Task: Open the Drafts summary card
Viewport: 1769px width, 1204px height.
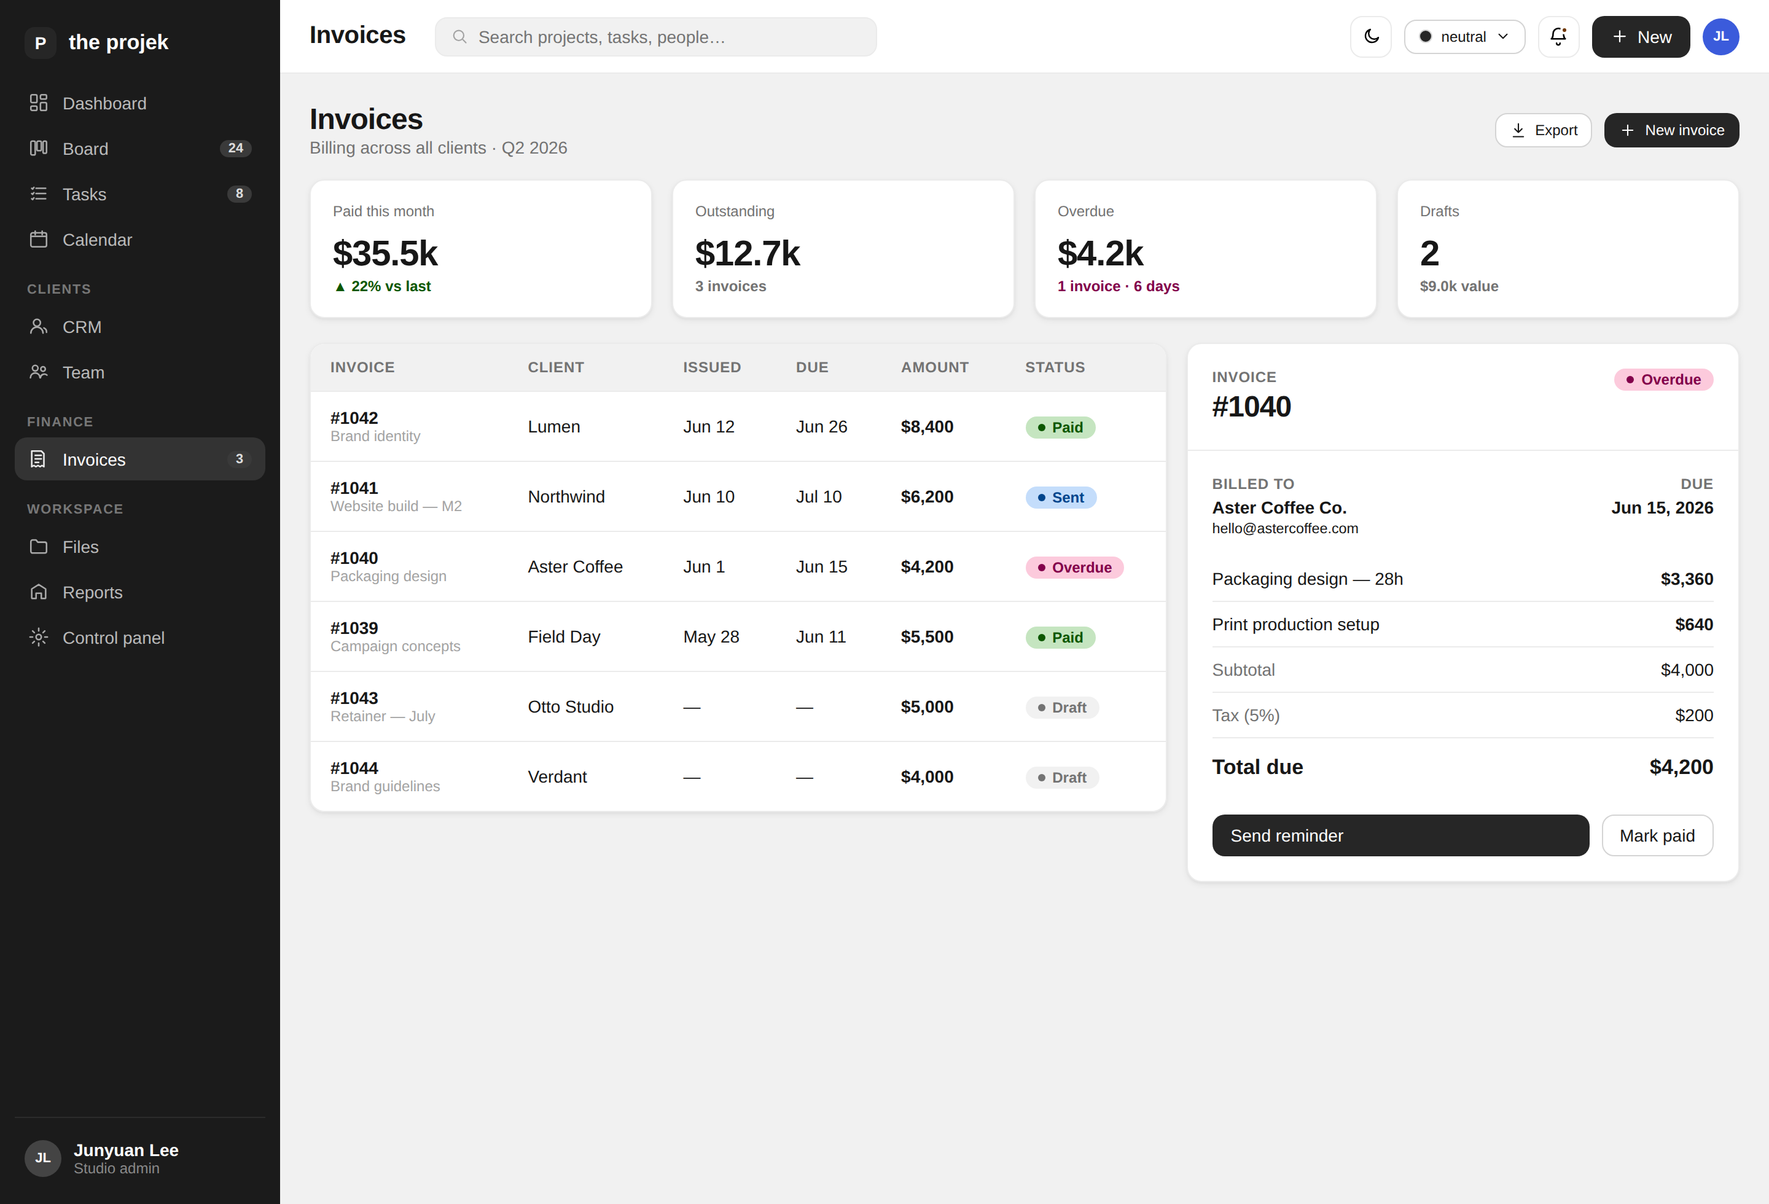Action: click(1568, 248)
